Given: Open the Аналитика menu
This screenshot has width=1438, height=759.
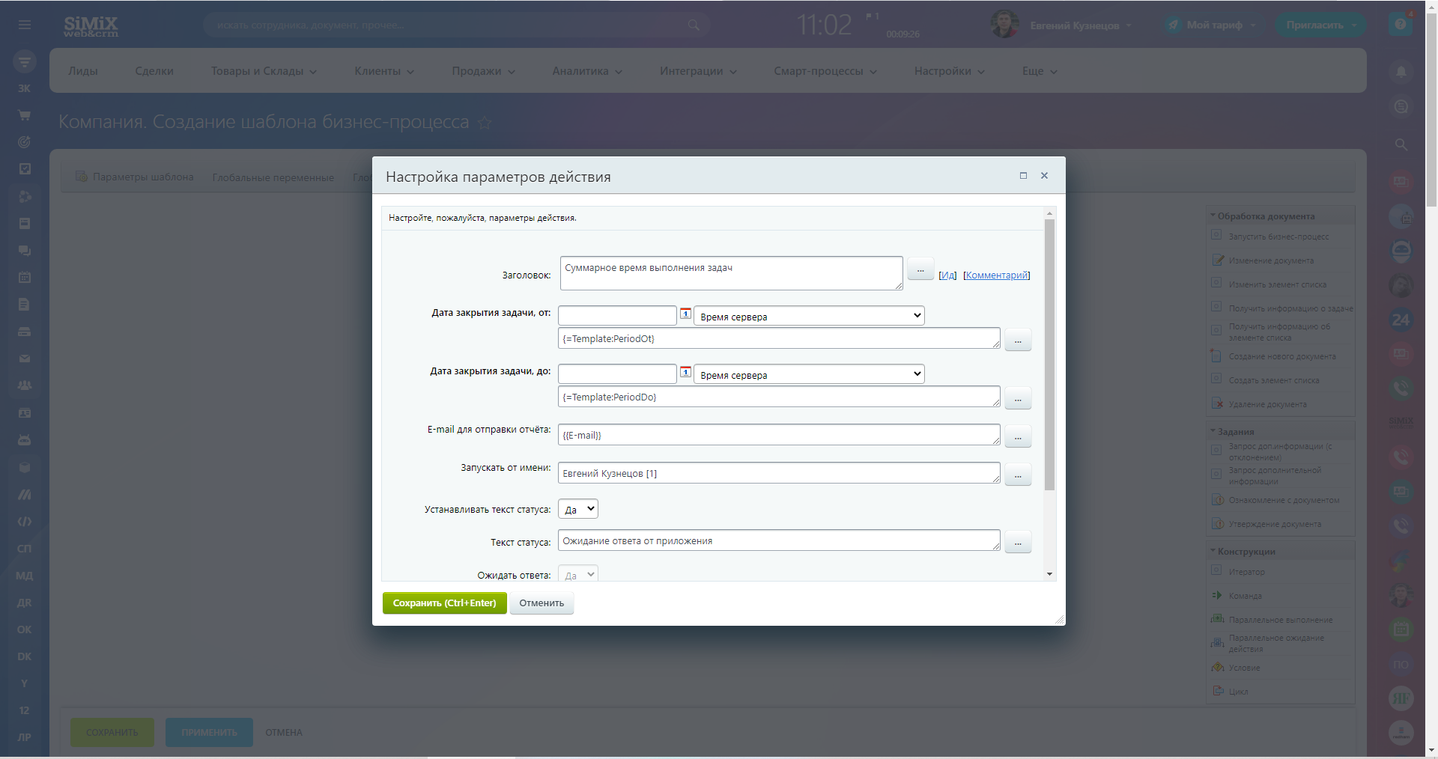Looking at the screenshot, I should 587,71.
